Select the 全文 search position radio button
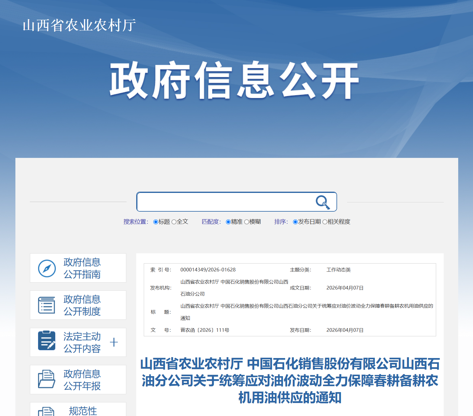Viewport: 473px width, 416px height. click(174, 222)
